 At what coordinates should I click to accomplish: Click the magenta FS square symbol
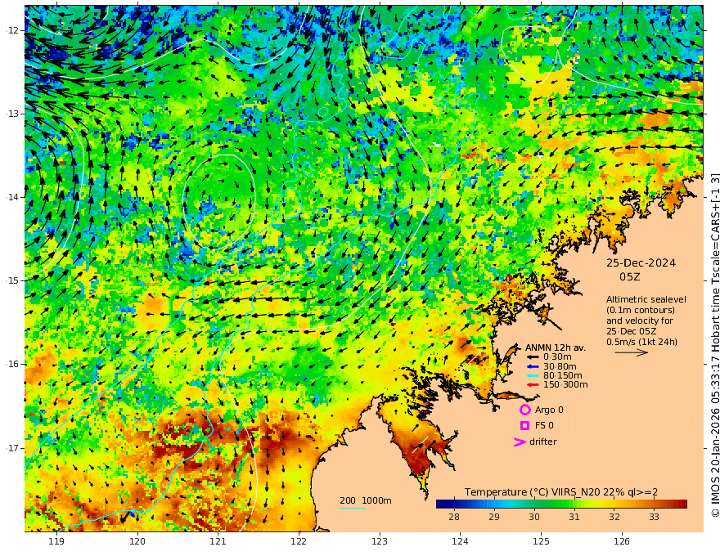(x=524, y=426)
